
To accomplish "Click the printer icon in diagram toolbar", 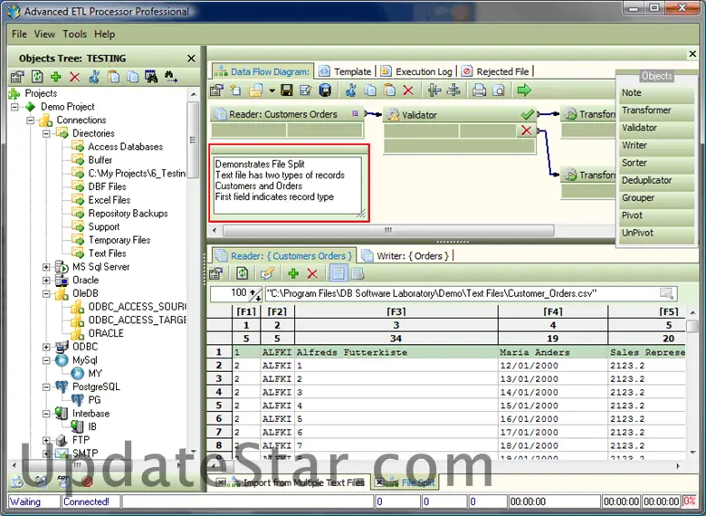I will point(479,91).
